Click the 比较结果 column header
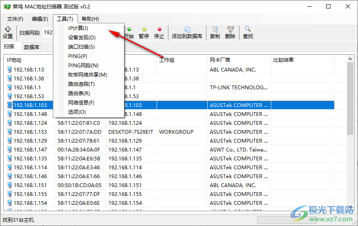The image size is (358, 226). click(284, 60)
